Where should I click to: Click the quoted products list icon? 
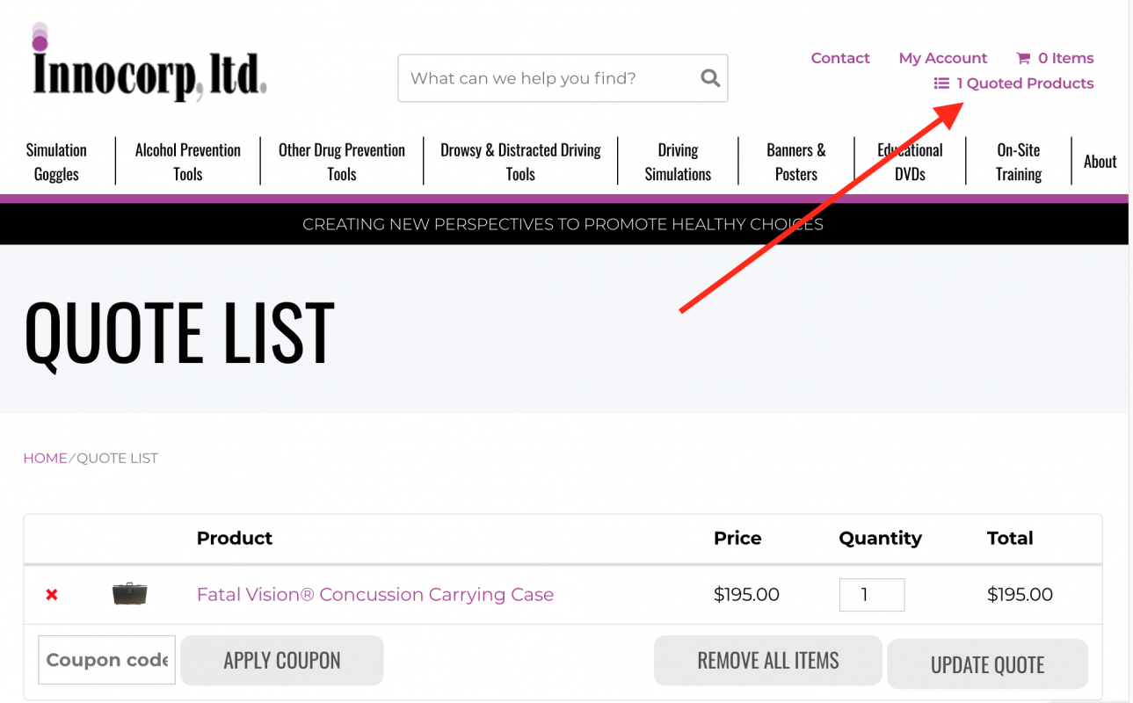(x=940, y=83)
